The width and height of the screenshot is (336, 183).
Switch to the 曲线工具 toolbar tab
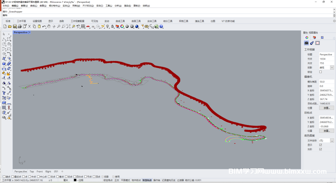120,21
